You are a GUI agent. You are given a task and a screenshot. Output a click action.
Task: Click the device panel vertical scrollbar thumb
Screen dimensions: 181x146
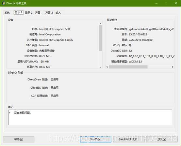click(100, 38)
